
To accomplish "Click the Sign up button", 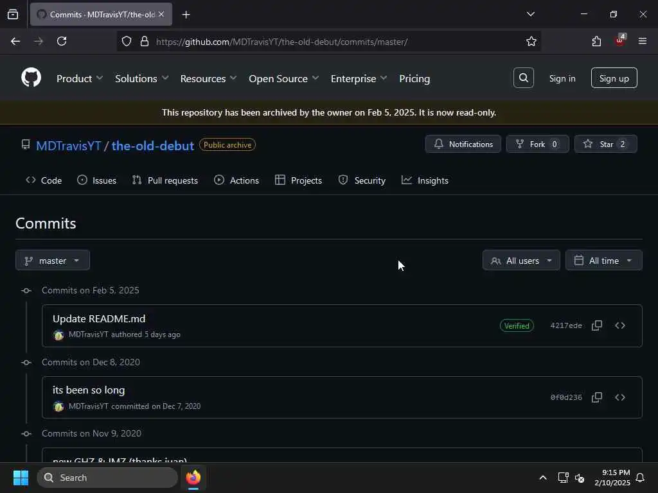I will [x=614, y=78].
